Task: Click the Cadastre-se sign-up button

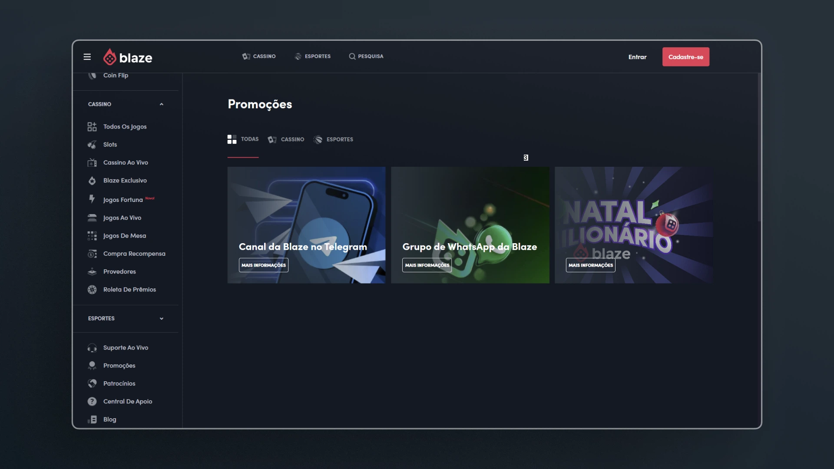Action: click(x=686, y=57)
